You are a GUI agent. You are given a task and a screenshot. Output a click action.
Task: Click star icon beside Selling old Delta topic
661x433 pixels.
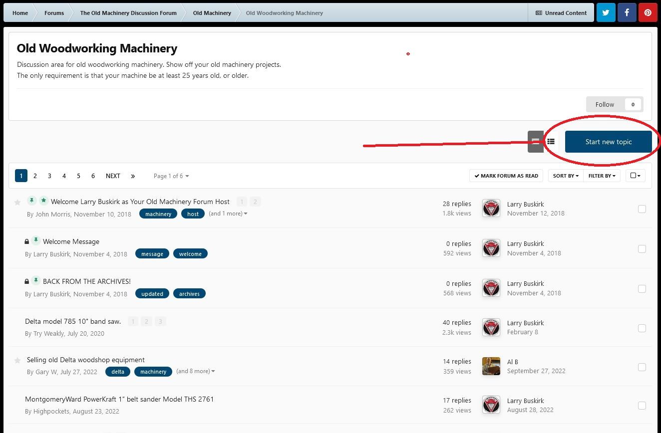(x=17, y=360)
